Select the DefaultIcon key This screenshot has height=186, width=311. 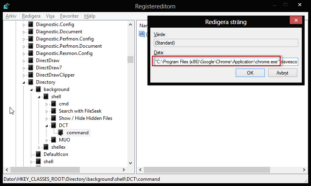tap(56, 154)
